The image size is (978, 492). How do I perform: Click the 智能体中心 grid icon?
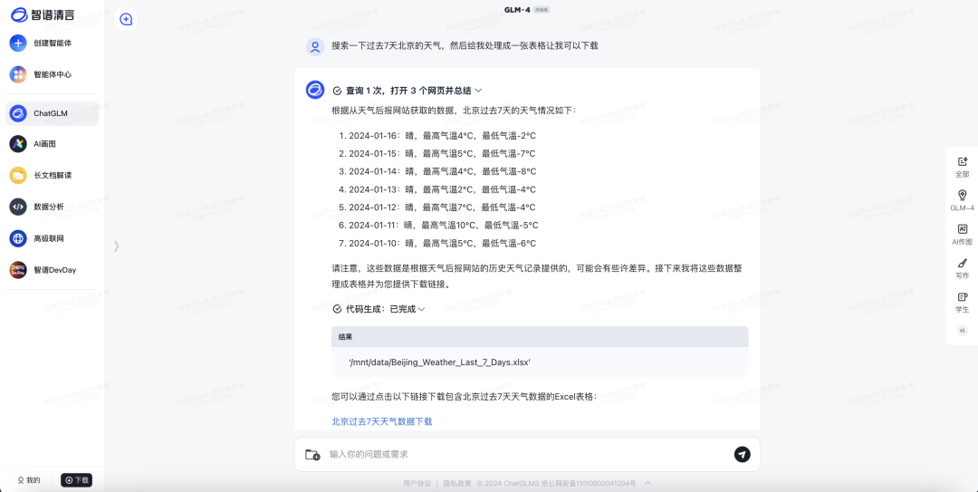[18, 74]
